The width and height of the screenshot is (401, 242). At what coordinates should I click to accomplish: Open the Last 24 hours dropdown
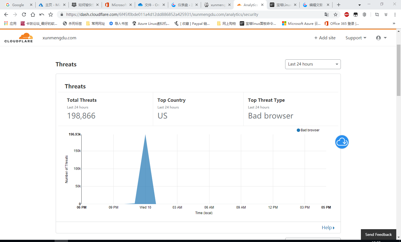point(313,64)
